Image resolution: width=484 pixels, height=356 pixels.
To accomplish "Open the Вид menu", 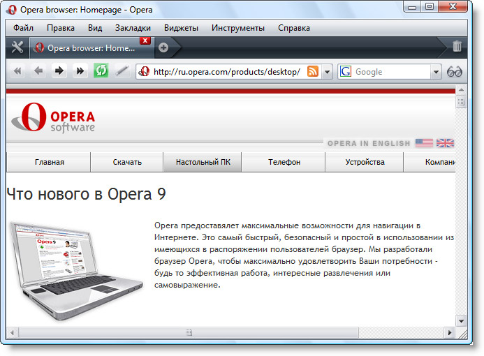I will point(95,28).
